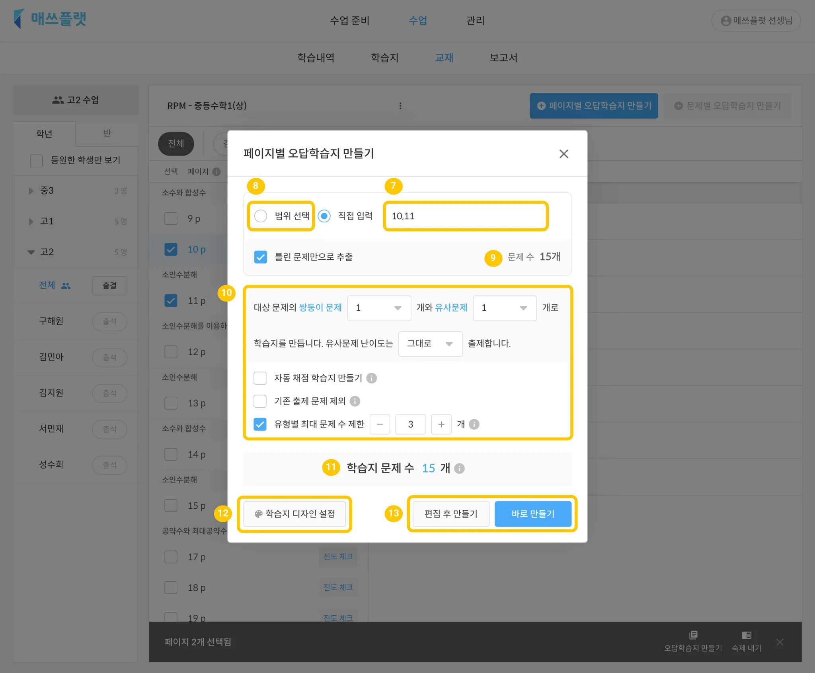The height and width of the screenshot is (673, 815).
Task: Uncheck 틀린 문제만으로 추출 checkbox
Action: [261, 257]
